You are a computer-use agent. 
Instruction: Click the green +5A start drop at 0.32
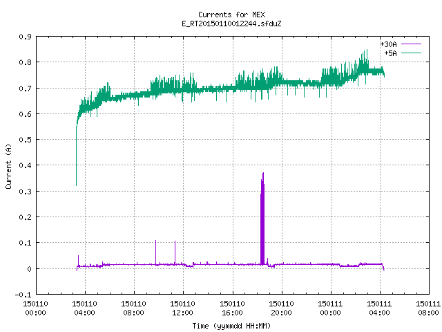pos(77,185)
